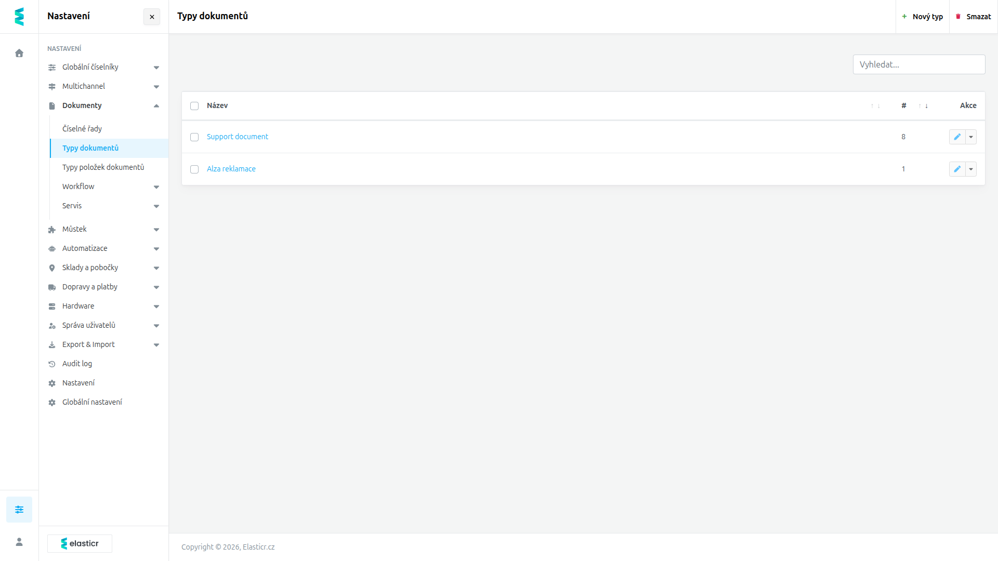Click count 8 in Support document row
Screen dimensions: 998x561
pyautogui.click(x=903, y=137)
